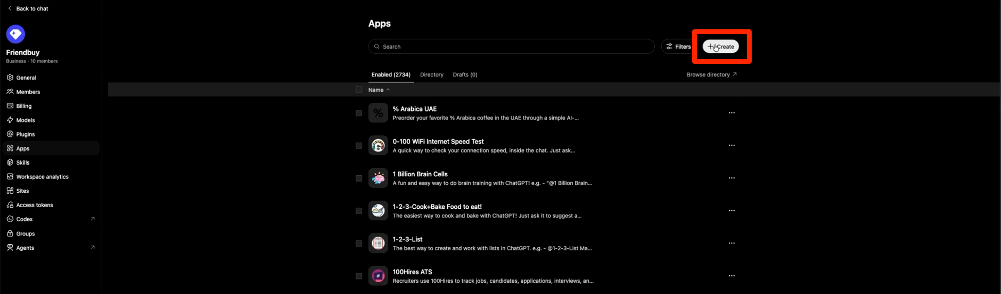Click the 1-2-3-Cook+Bake app icon
The height and width of the screenshot is (294, 1001).
pyautogui.click(x=378, y=211)
